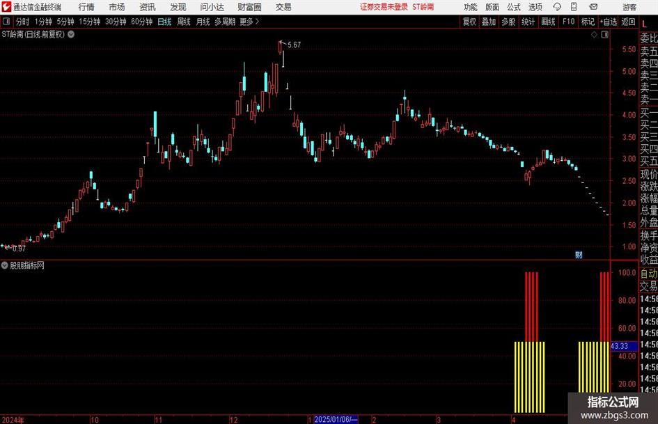This screenshot has height=424, width=658.
Task: Toggle the right info panel icon
Action: coord(604,35)
